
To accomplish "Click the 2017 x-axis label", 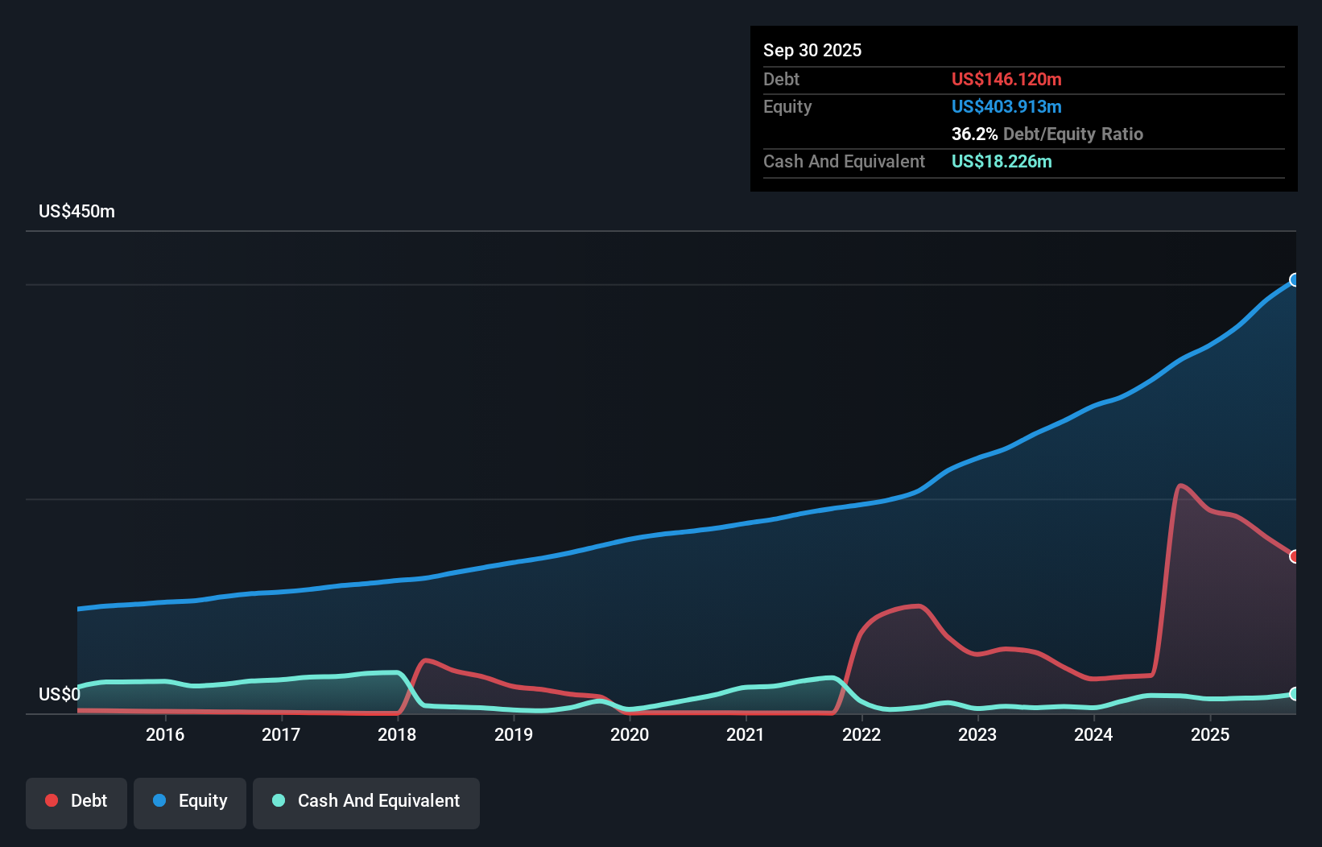I will [281, 734].
